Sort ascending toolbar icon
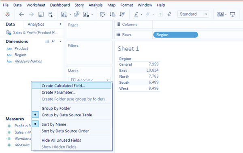The image size is (243, 153). pyautogui.click(x=113, y=14)
